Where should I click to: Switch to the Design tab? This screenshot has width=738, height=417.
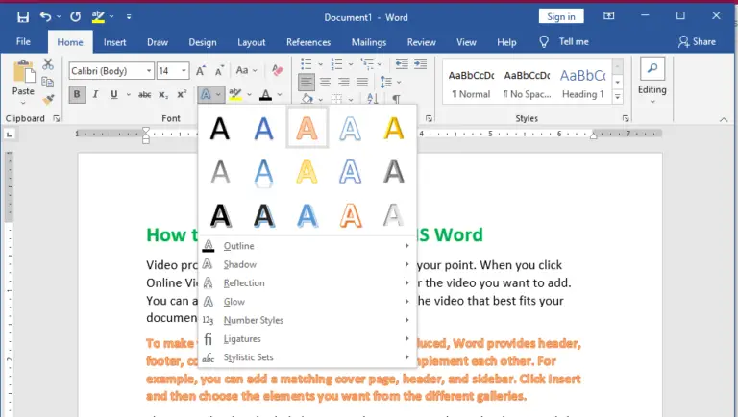pyautogui.click(x=203, y=42)
